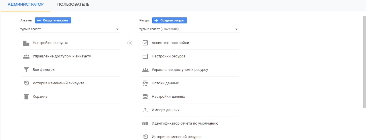This screenshot has height=140, width=366.
Task: Click the layout icon for Настройки ресурса
Action: [145, 56]
